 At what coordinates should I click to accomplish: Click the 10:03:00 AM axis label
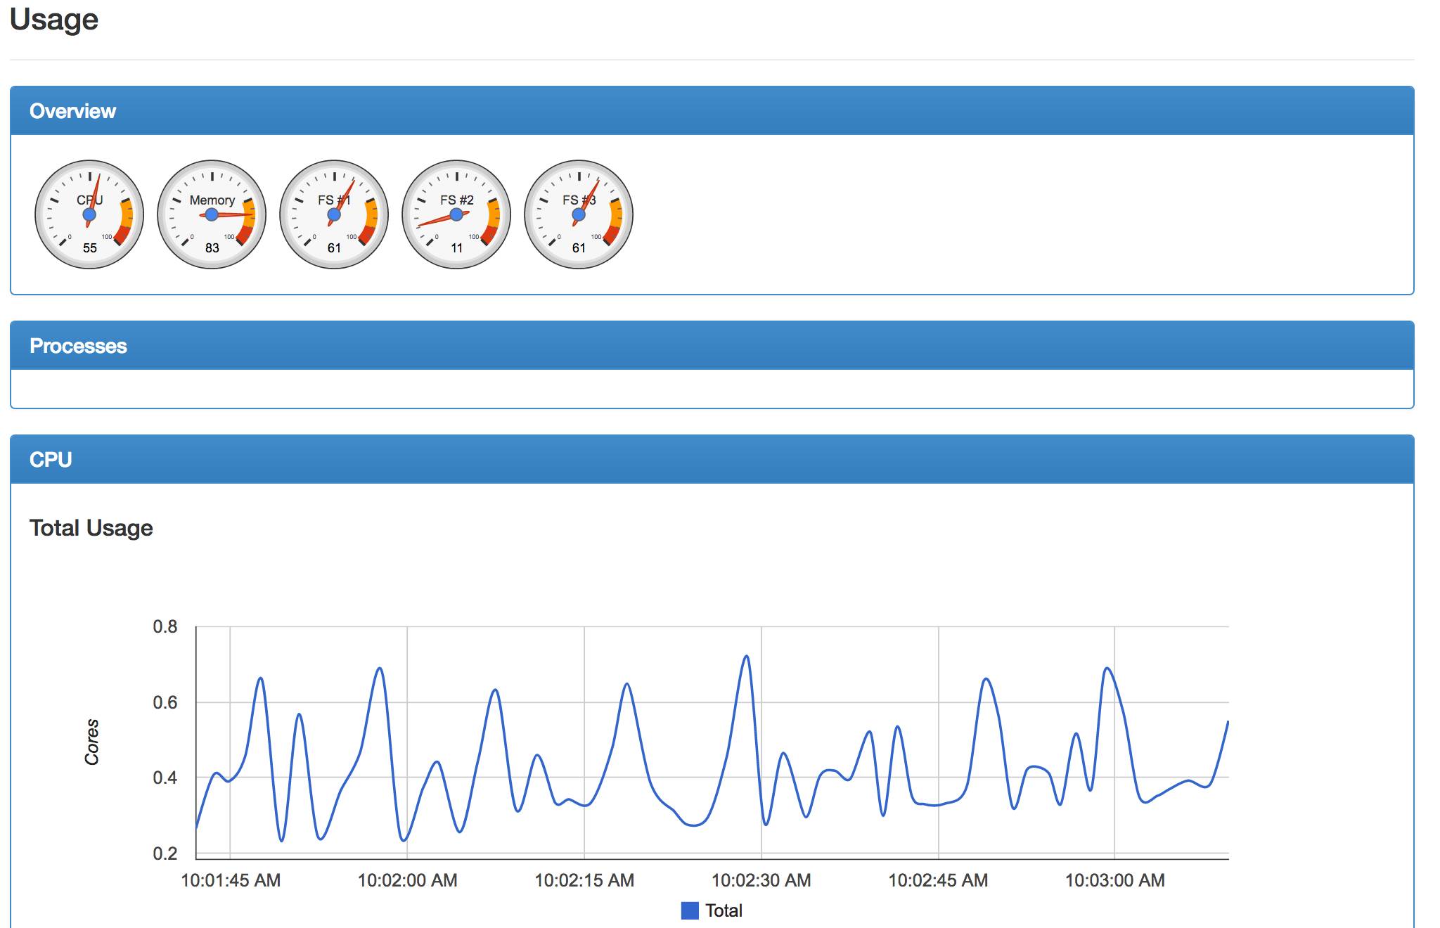[1114, 880]
